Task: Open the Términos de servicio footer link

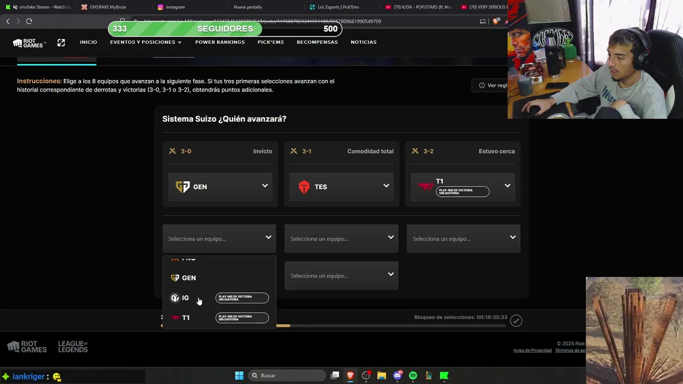Action: coord(570,350)
